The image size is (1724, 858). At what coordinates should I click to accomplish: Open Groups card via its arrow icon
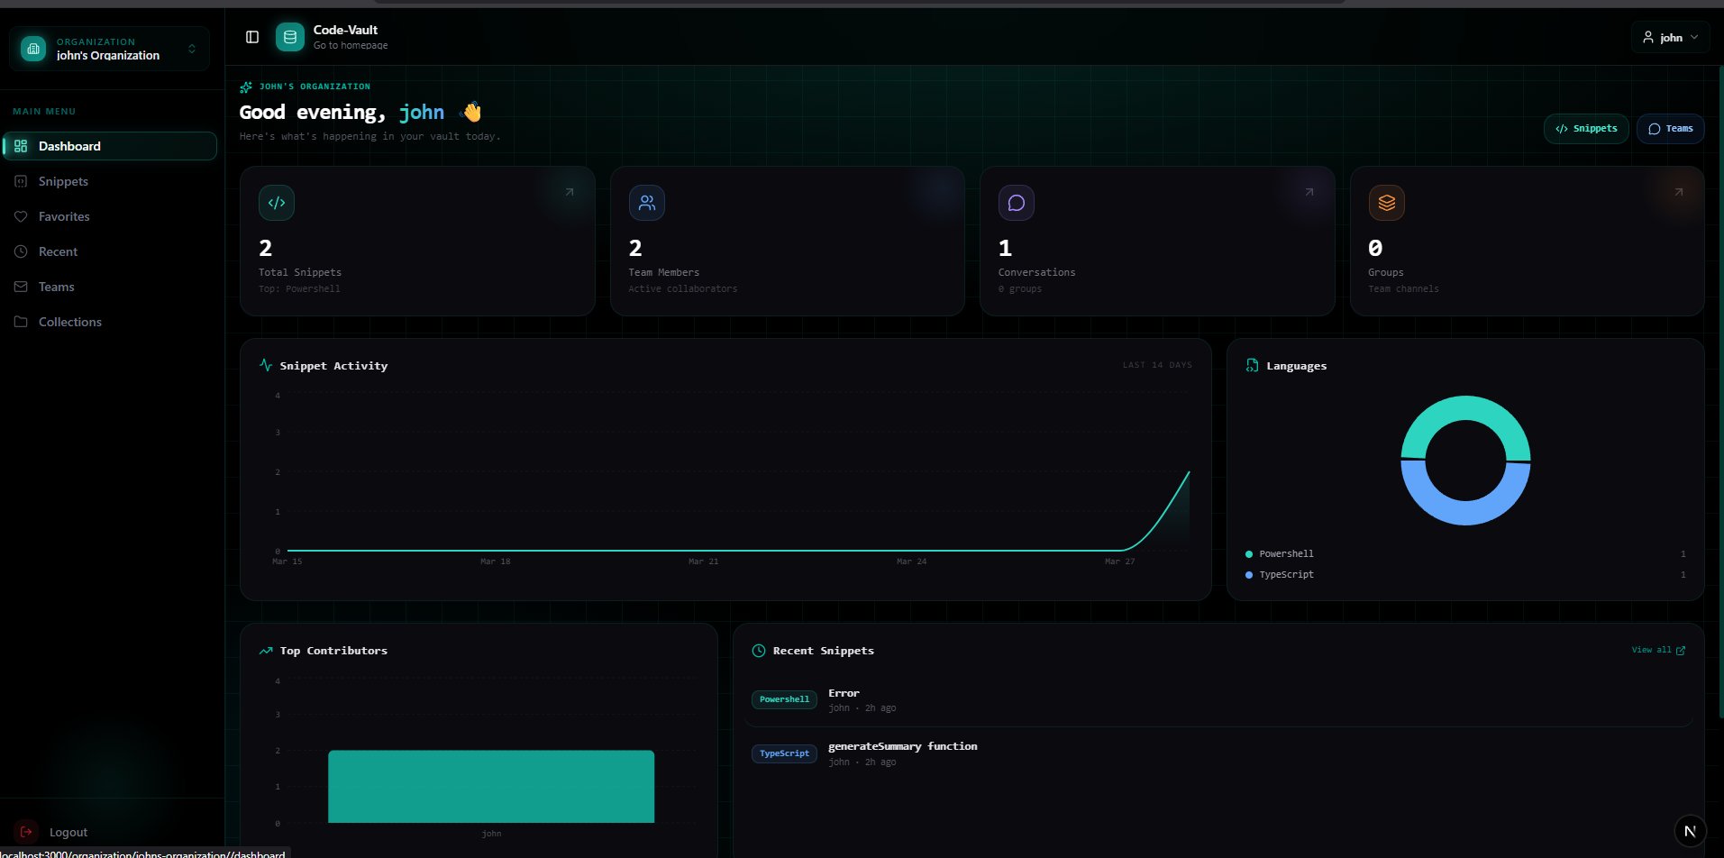point(1679,192)
